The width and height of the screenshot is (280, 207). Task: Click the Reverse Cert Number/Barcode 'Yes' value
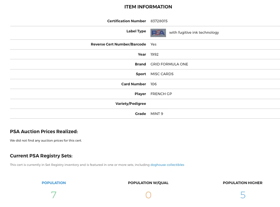(153, 44)
